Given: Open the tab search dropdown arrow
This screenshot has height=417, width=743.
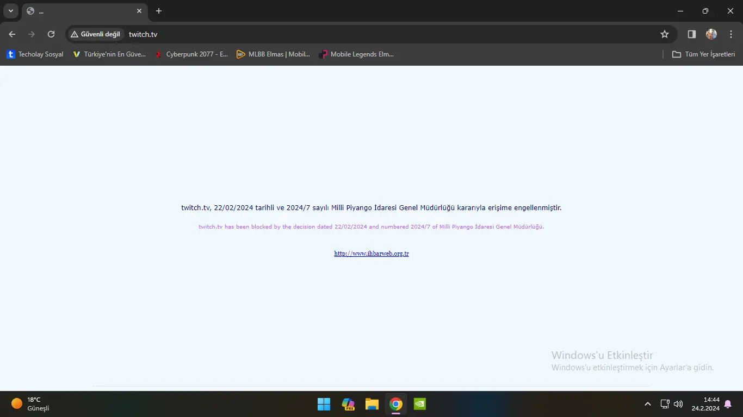Looking at the screenshot, I should point(10,11).
